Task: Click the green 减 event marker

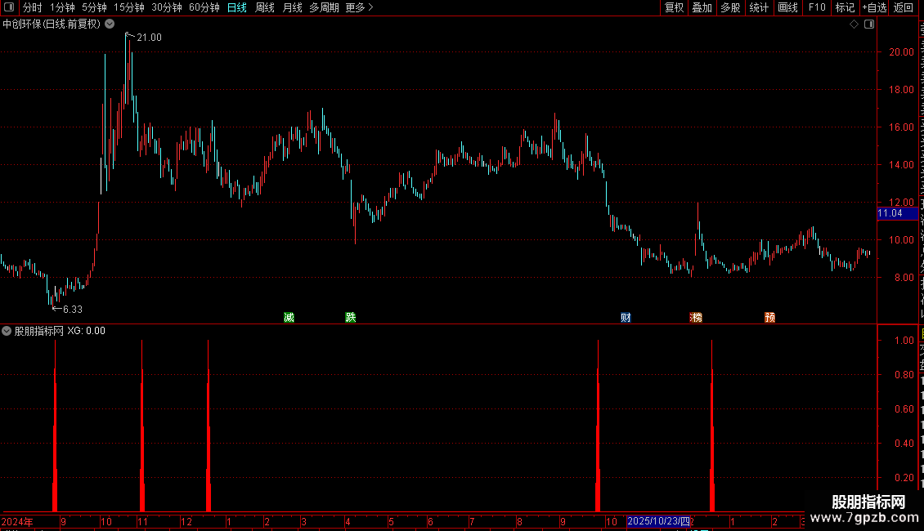Action: coord(289,317)
